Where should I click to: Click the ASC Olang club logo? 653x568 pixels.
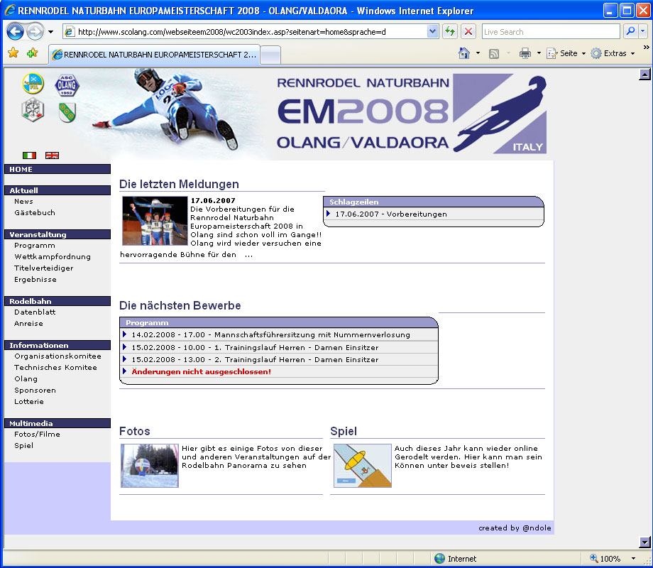click(67, 84)
